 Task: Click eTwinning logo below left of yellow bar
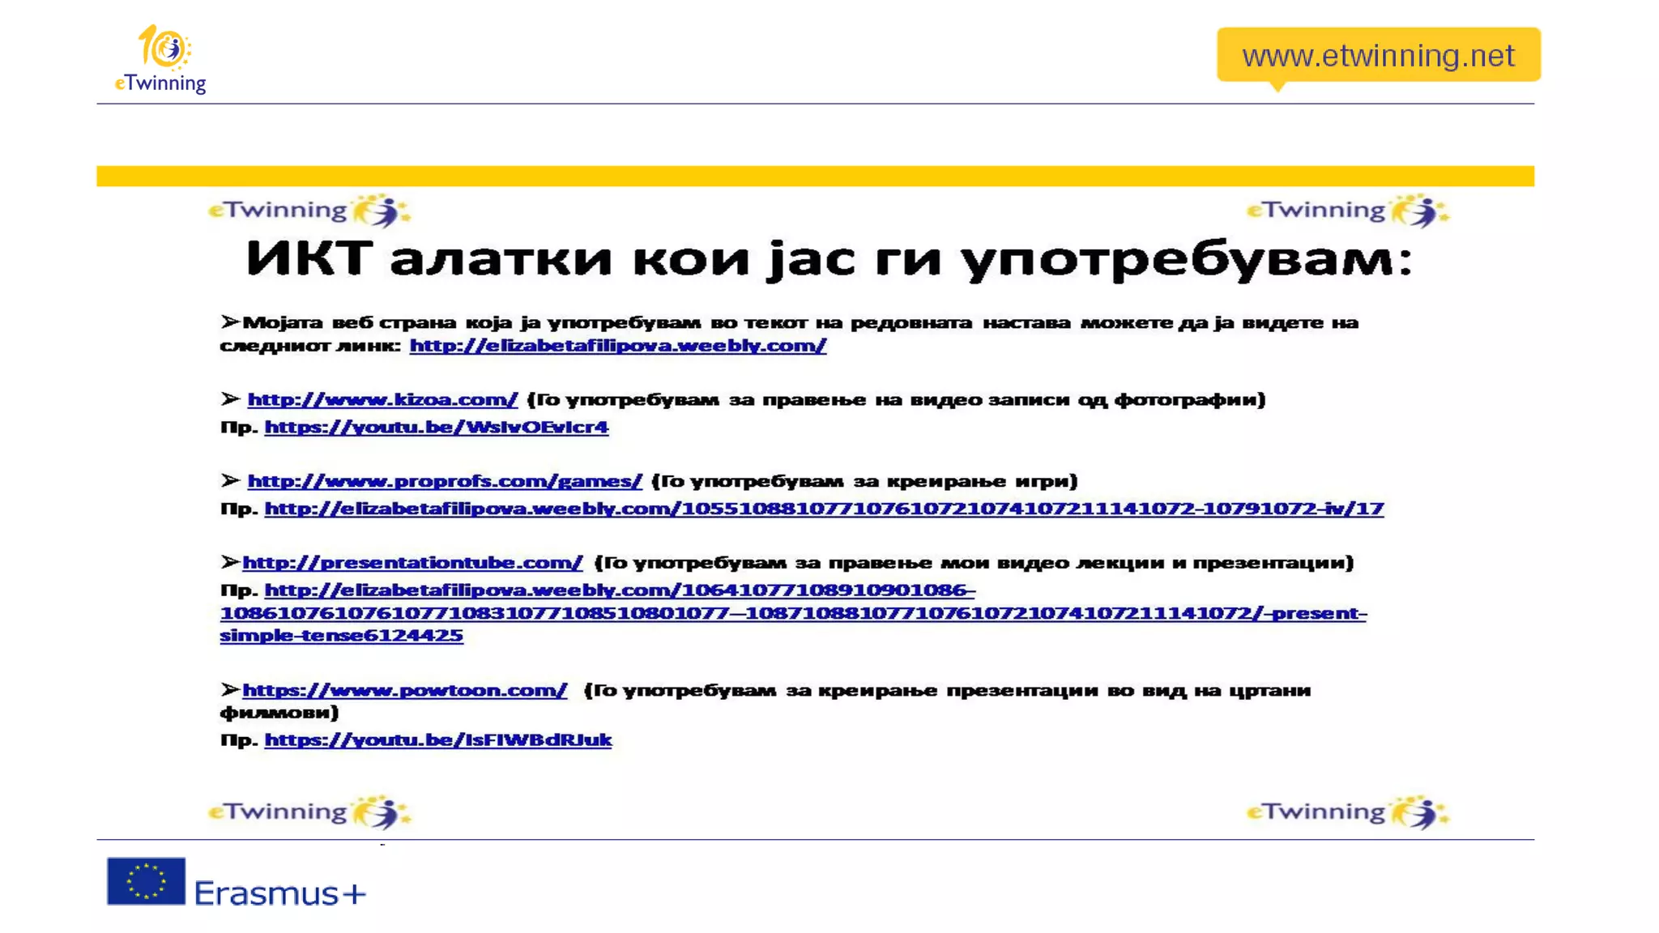point(309,211)
